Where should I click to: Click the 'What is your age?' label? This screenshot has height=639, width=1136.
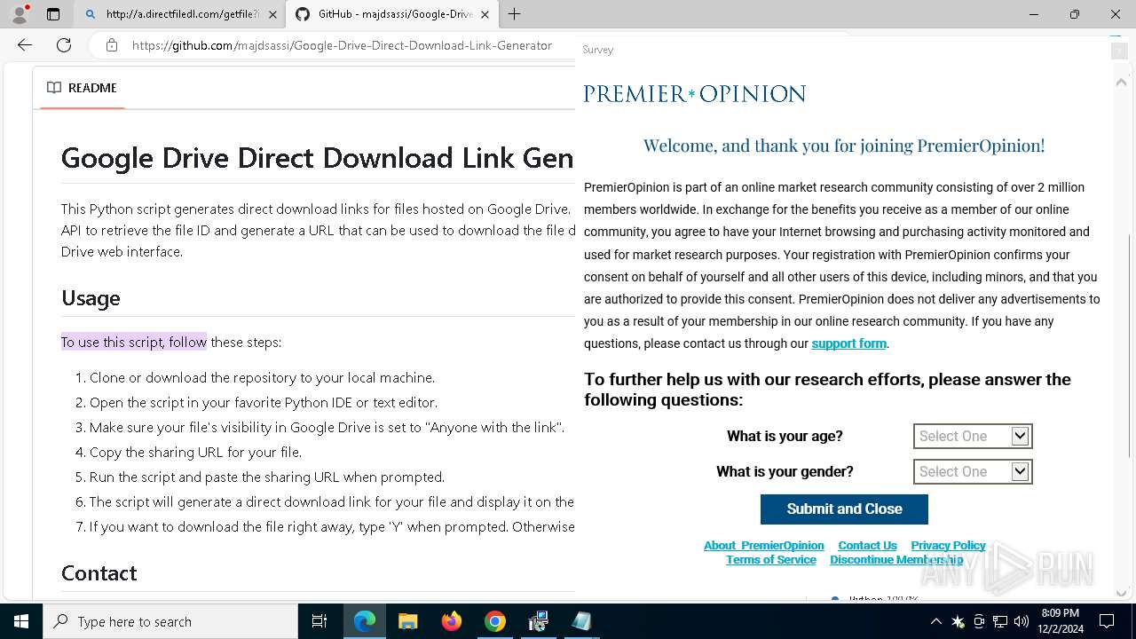785,436
